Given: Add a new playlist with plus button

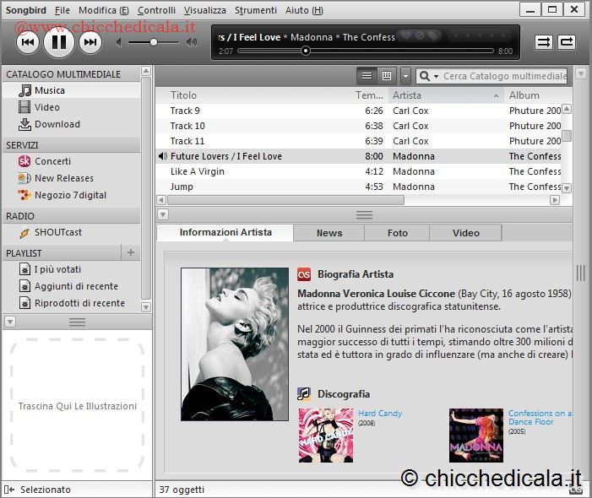Looking at the screenshot, I should click(x=130, y=252).
